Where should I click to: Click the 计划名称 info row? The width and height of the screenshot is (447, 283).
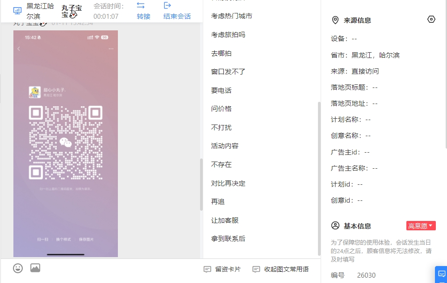tap(351, 120)
